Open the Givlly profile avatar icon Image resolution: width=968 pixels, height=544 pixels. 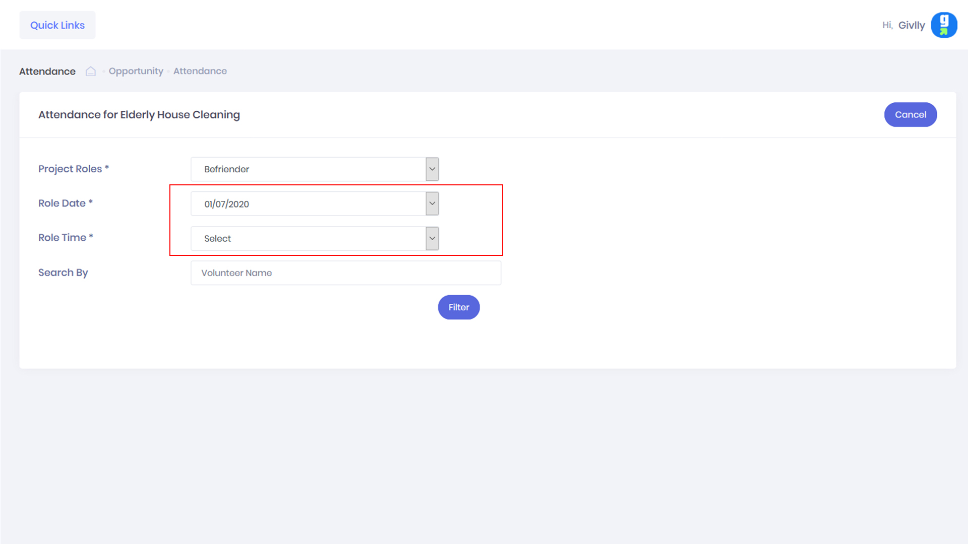click(943, 25)
